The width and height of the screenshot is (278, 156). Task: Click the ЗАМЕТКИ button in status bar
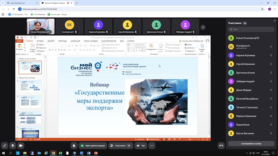(139, 139)
